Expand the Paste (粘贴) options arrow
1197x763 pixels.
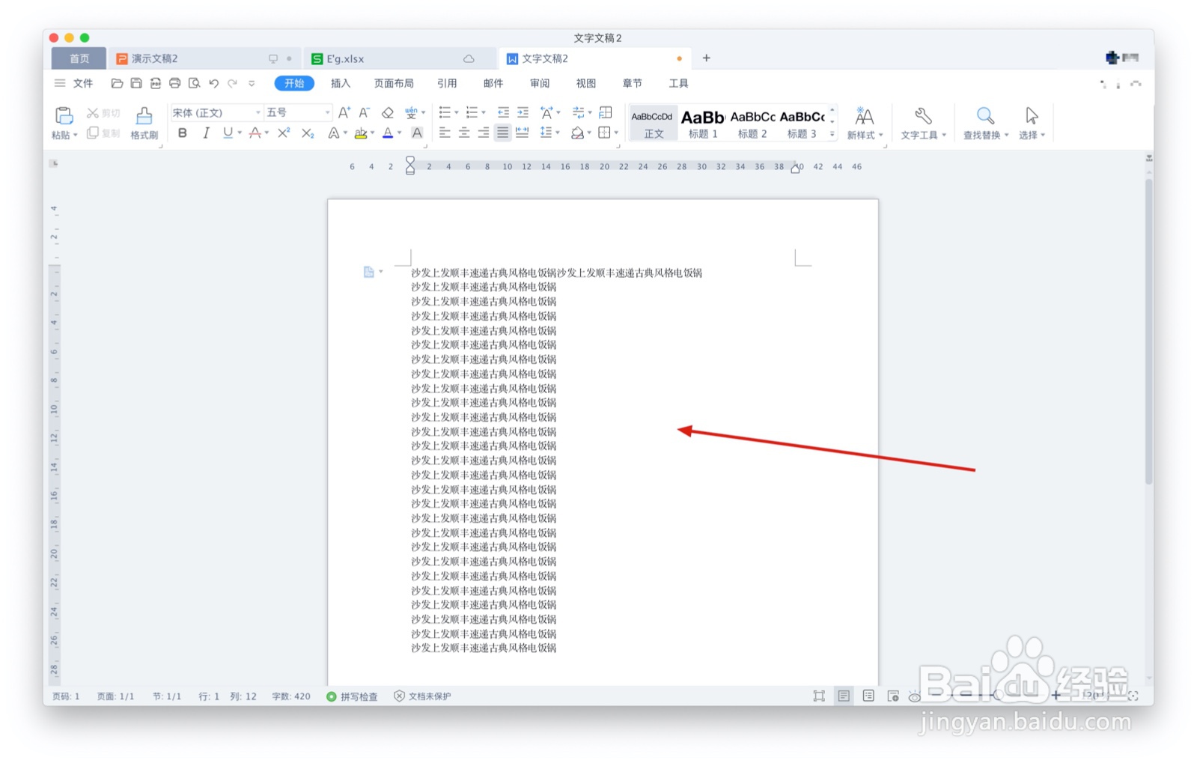[75, 136]
